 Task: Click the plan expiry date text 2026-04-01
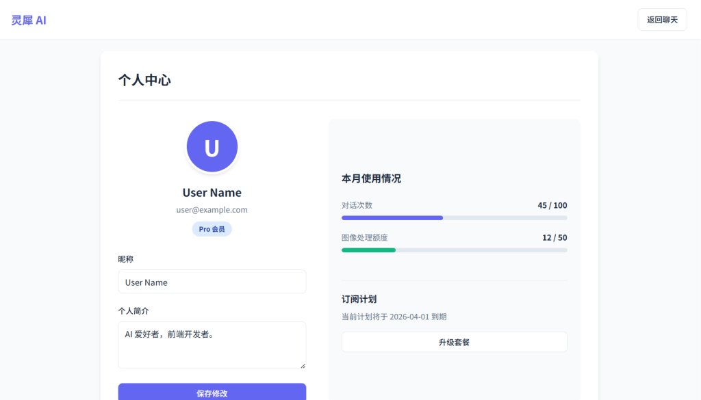pyautogui.click(x=409, y=317)
